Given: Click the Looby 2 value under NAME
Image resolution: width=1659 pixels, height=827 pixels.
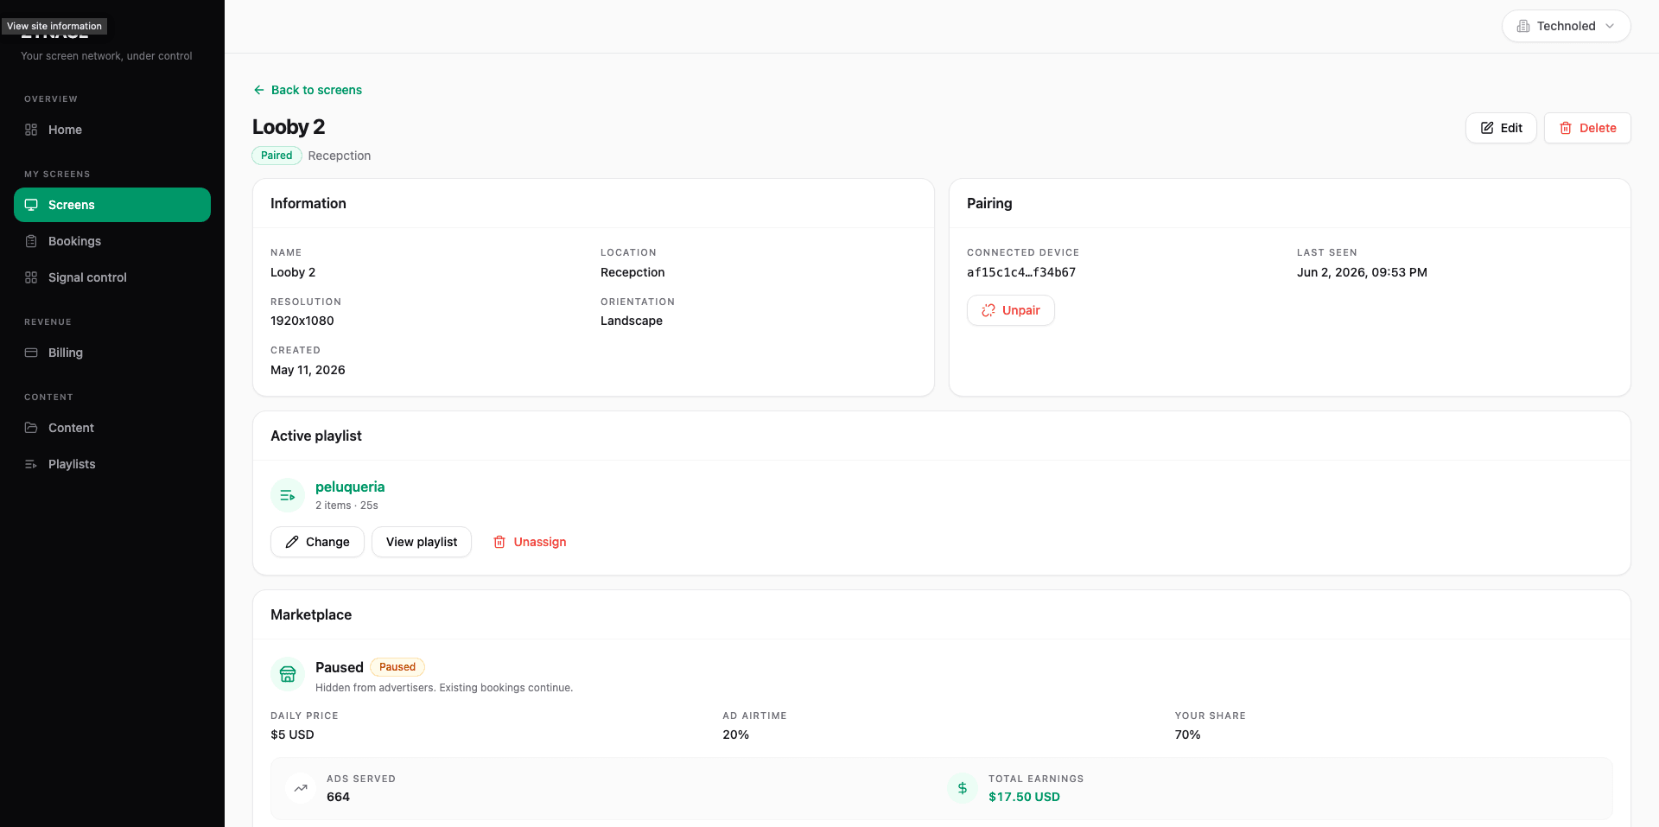Looking at the screenshot, I should pos(293,272).
